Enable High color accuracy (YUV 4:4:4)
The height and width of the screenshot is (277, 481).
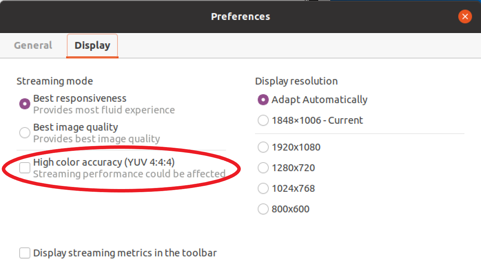pyautogui.click(x=25, y=168)
